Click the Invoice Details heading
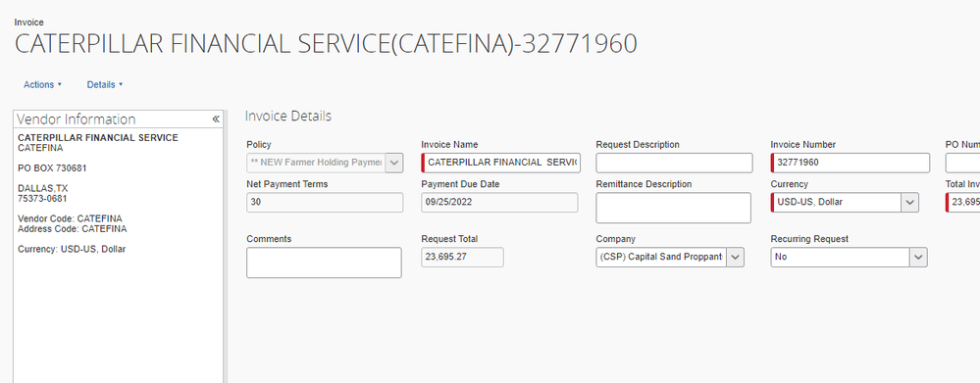Image resolution: width=980 pixels, height=383 pixels. pos(288,116)
